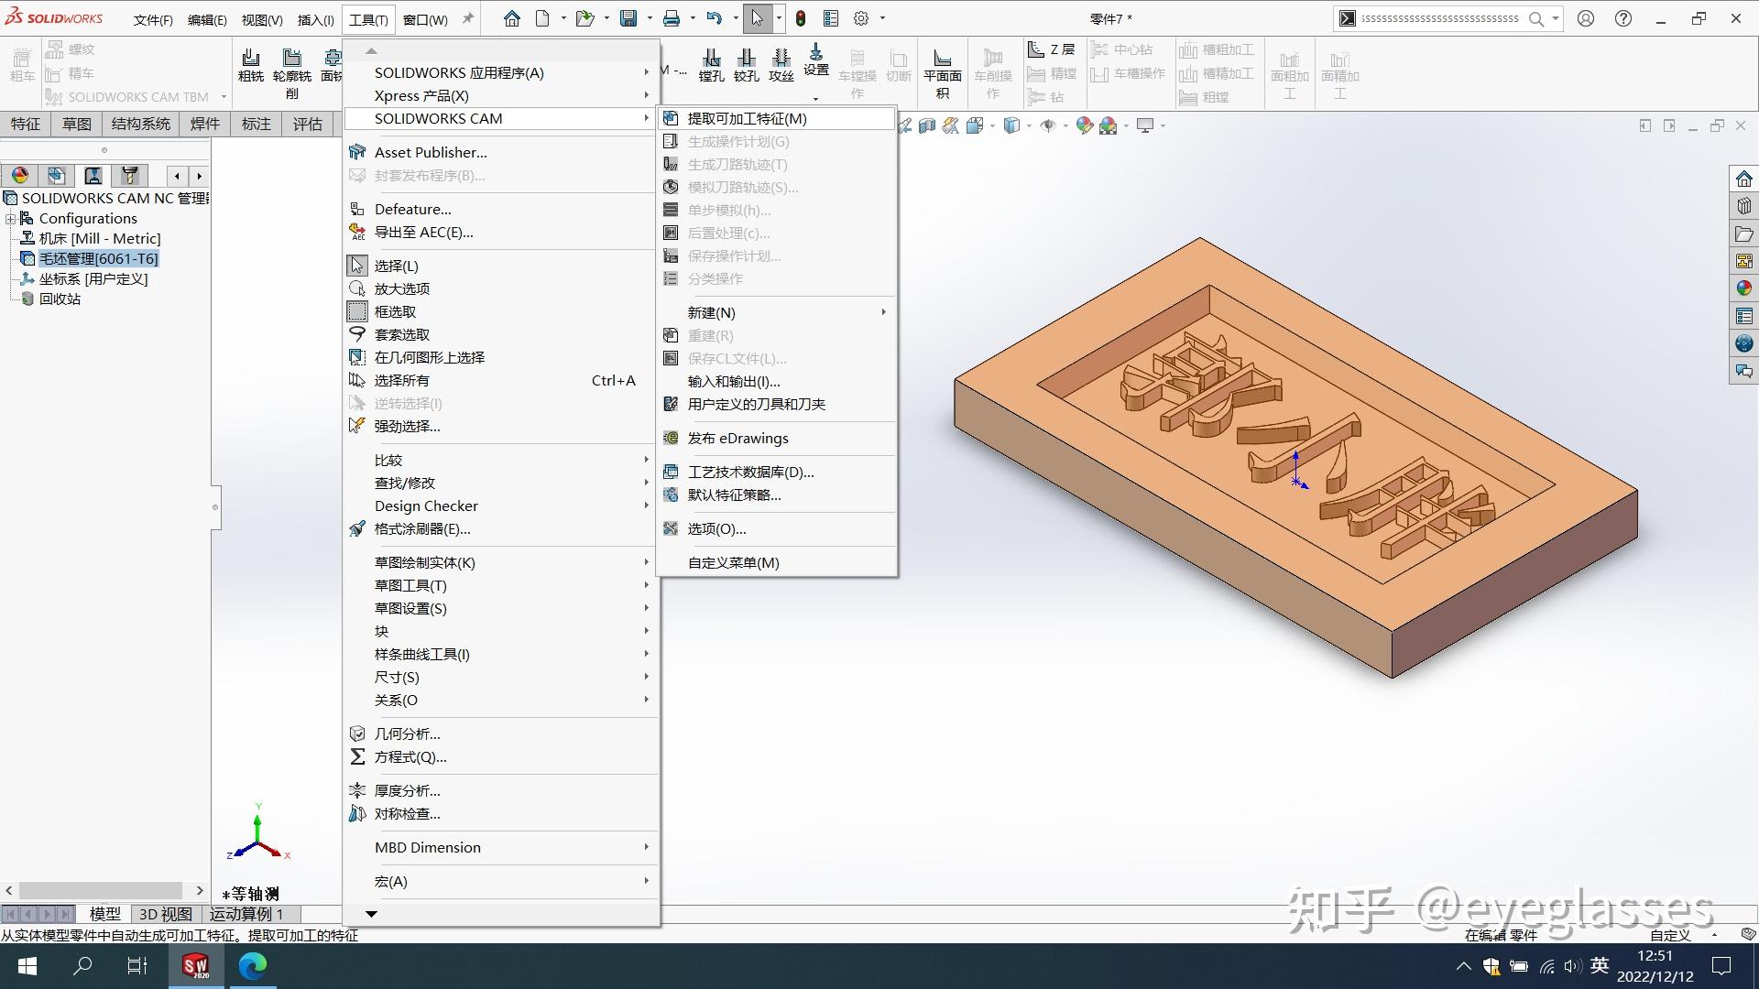Expand the 新建(N) submenu arrow
The width and height of the screenshot is (1759, 989).
point(883,312)
